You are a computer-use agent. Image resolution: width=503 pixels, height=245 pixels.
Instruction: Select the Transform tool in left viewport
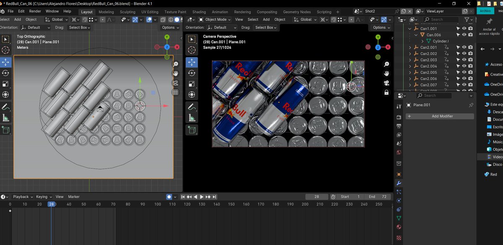5,95
